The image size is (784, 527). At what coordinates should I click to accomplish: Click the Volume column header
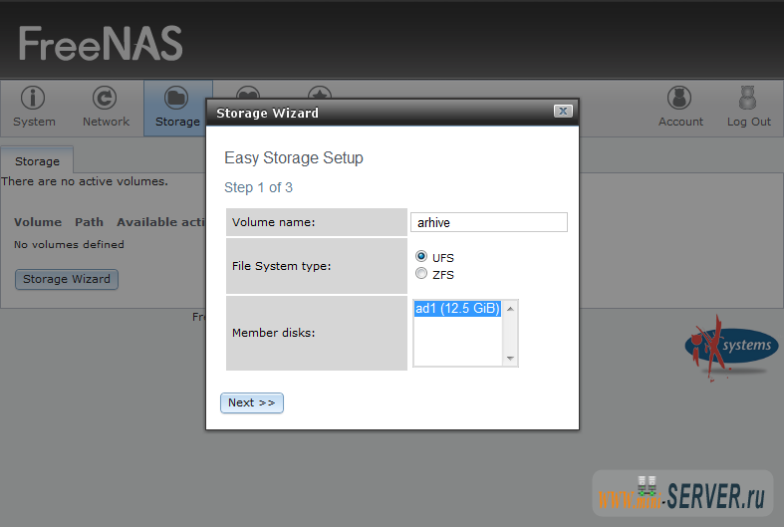pyautogui.click(x=38, y=222)
